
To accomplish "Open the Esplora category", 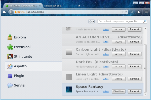I will (33, 37).
